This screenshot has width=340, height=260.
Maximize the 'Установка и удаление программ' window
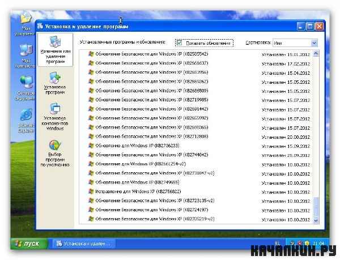[x=310, y=27]
